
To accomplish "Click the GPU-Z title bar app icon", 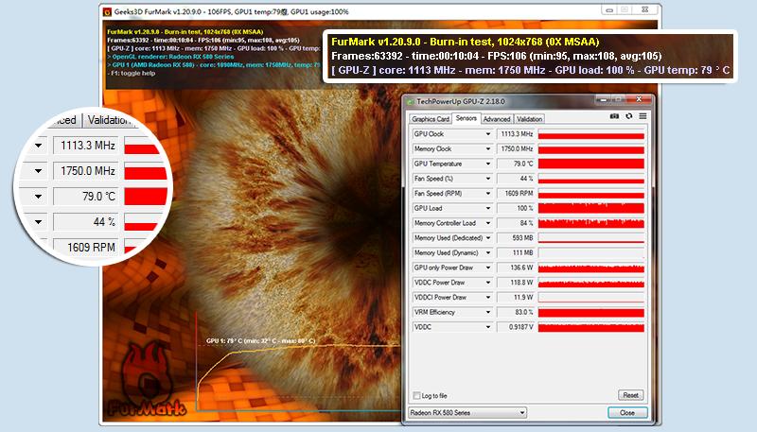I will [x=411, y=102].
